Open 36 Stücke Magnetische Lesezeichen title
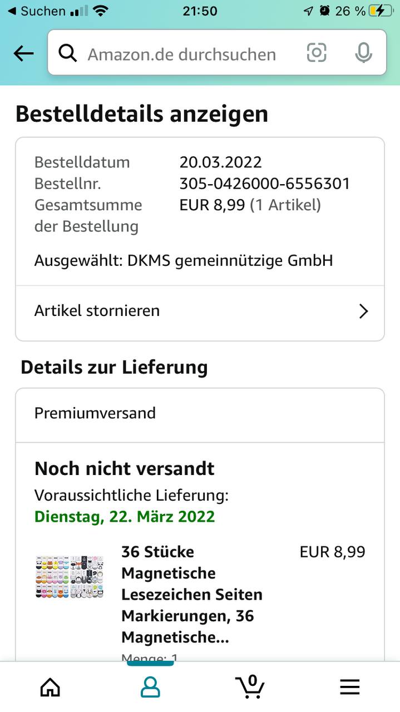The height and width of the screenshot is (712, 400). point(192,595)
